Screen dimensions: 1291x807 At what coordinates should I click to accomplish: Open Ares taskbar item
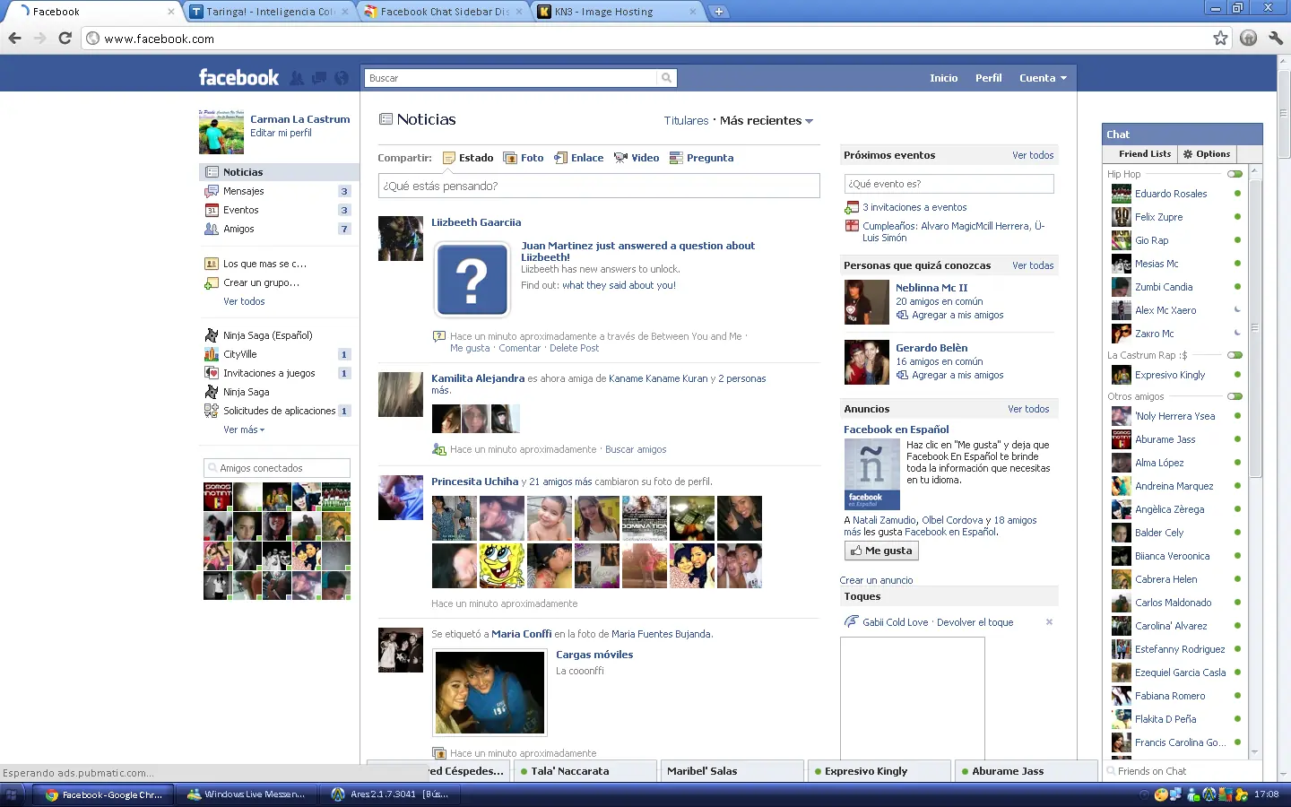click(x=391, y=794)
